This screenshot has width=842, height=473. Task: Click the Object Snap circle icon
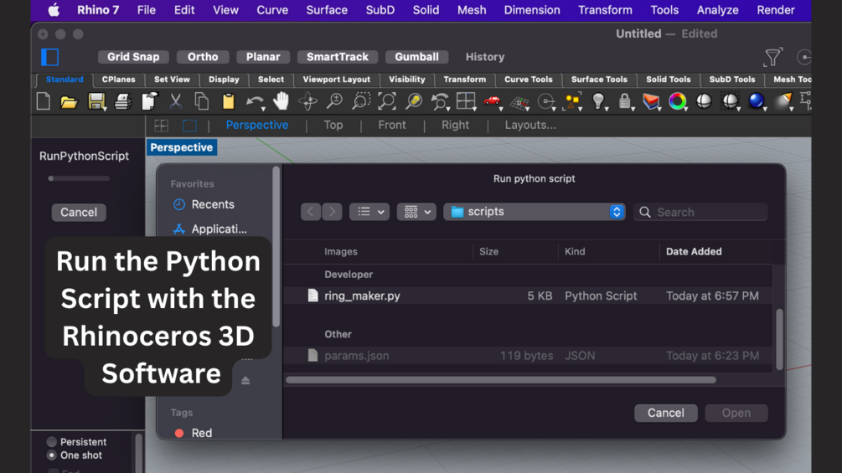[546, 101]
